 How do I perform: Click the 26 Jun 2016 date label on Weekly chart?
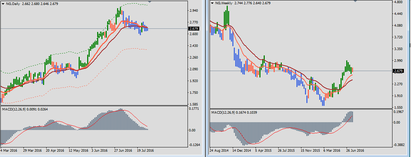[355, 151]
